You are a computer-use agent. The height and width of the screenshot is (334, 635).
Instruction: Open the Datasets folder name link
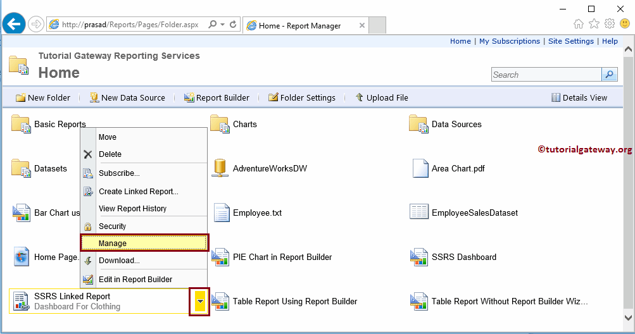point(50,168)
